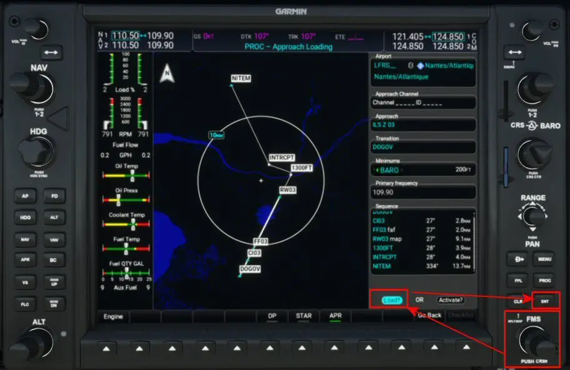Screen dimensions: 570x370
Task: Click the NAV volume knob
Action: click(36, 29)
